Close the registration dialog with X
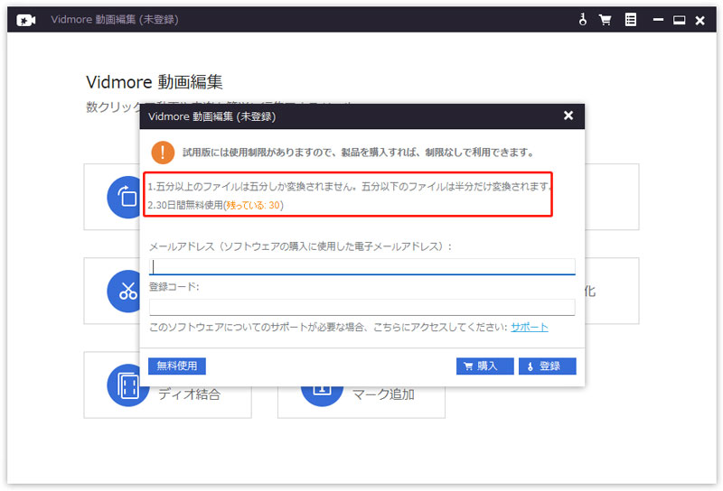723x491 pixels. pos(568,116)
